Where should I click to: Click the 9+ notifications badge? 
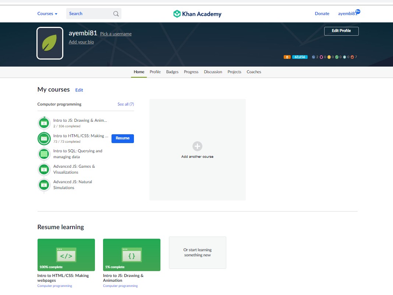[x=358, y=11]
